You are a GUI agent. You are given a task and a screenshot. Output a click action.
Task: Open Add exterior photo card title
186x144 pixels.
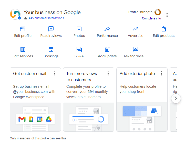pos(137,74)
